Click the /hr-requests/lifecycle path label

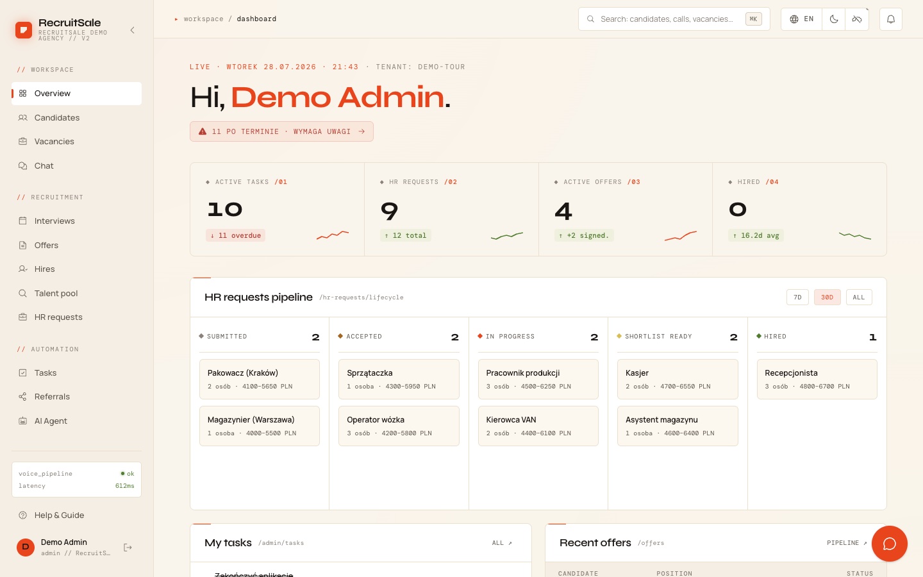click(362, 297)
